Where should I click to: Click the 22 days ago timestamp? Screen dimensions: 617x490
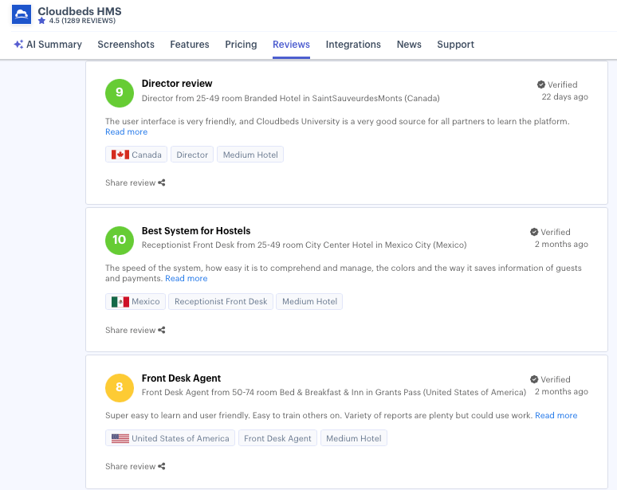click(x=564, y=96)
